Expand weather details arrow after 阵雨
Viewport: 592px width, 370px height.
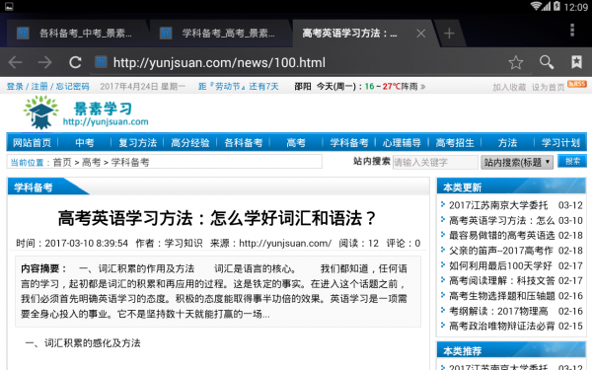click(423, 87)
